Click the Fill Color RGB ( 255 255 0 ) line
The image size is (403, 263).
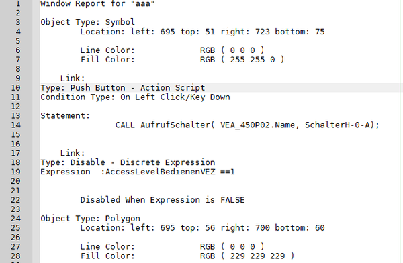[182, 60]
